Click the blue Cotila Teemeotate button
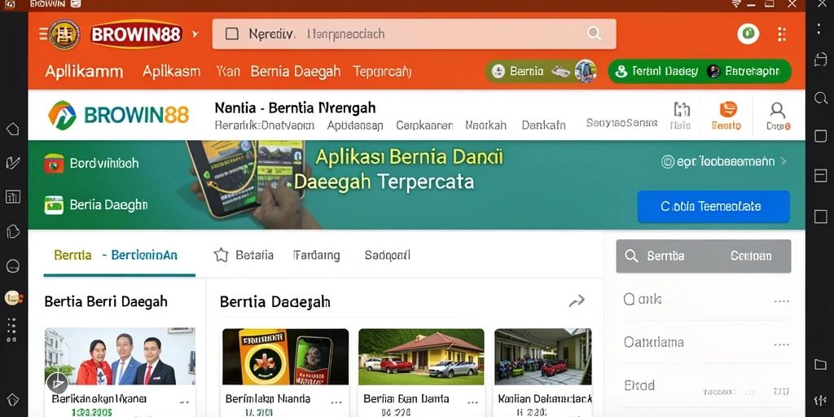The height and width of the screenshot is (417, 834). [x=713, y=206]
